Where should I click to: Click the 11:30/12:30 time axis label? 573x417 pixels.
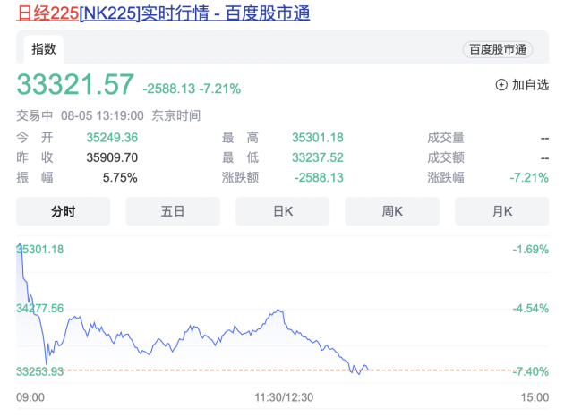pyautogui.click(x=284, y=397)
